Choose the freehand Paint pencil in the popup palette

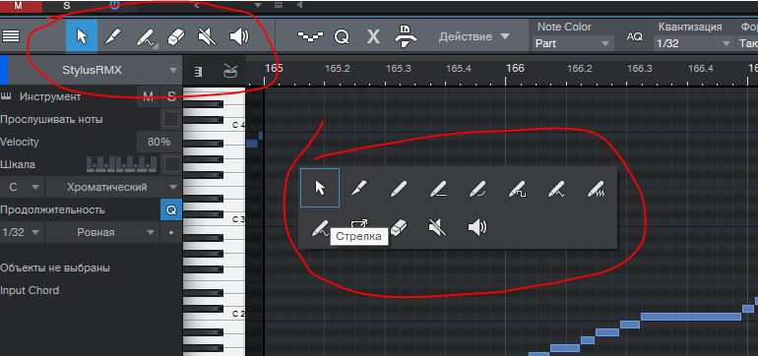[x=399, y=188]
